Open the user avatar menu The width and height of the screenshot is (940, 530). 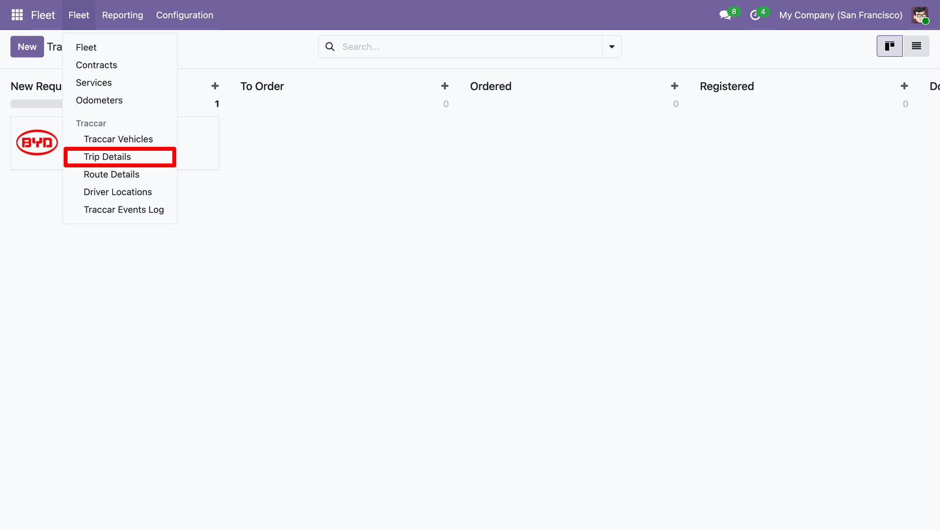[x=920, y=15]
